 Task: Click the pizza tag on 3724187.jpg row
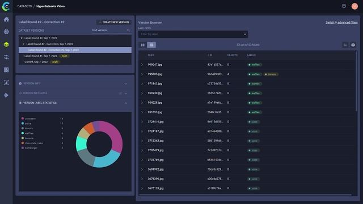click(254, 131)
